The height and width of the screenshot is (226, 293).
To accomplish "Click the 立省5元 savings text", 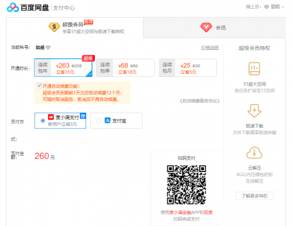I will (x=188, y=72).
